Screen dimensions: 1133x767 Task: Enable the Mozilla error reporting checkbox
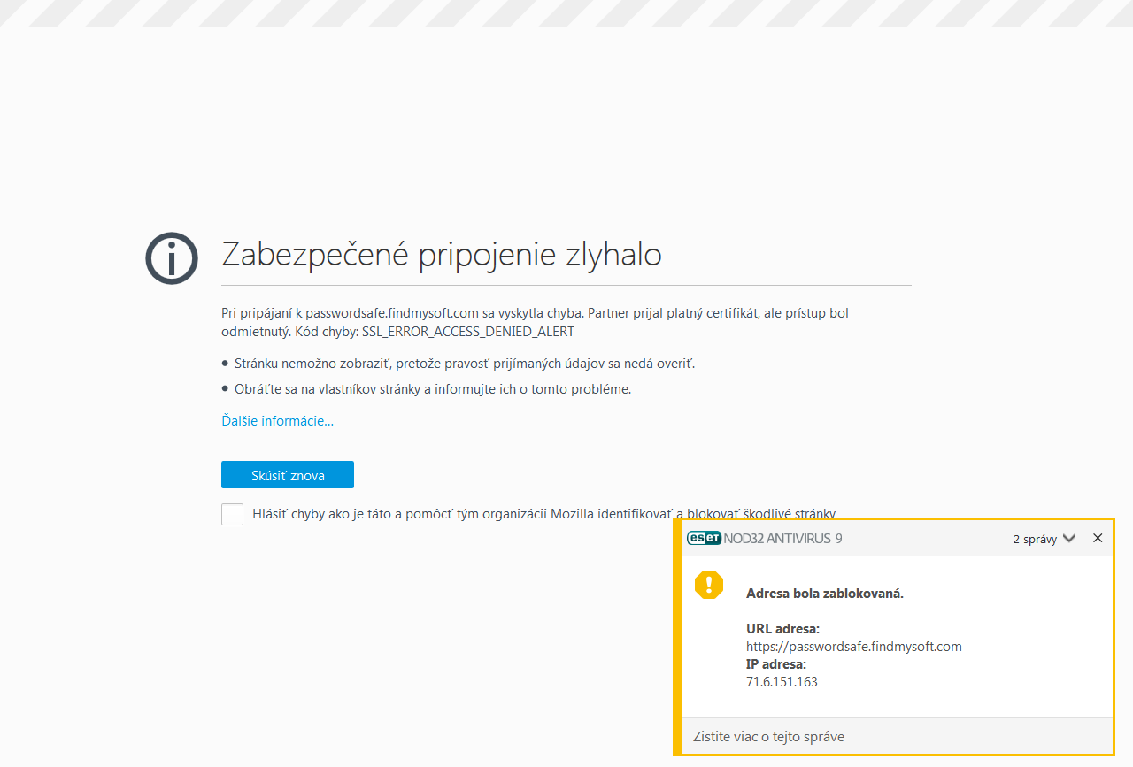pyautogui.click(x=232, y=514)
